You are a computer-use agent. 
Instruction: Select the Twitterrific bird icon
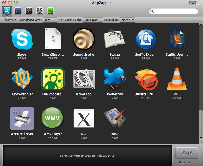click(x=115, y=79)
